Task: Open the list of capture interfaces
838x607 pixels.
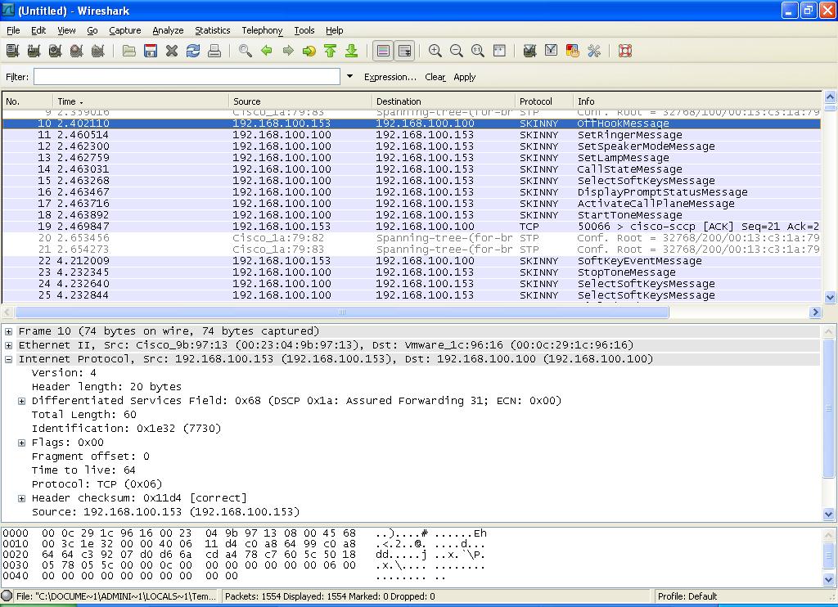Action: point(13,51)
